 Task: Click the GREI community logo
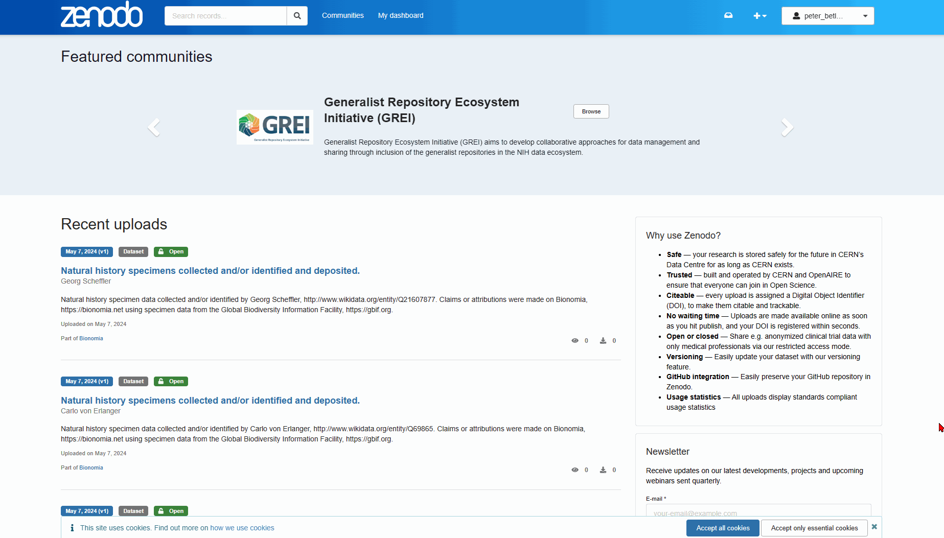275,127
